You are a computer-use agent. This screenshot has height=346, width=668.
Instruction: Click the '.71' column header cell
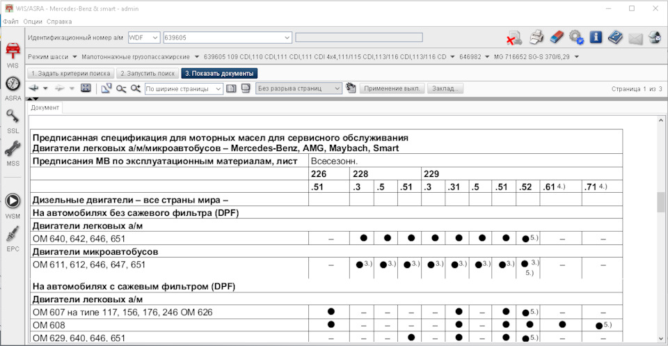[603, 186]
